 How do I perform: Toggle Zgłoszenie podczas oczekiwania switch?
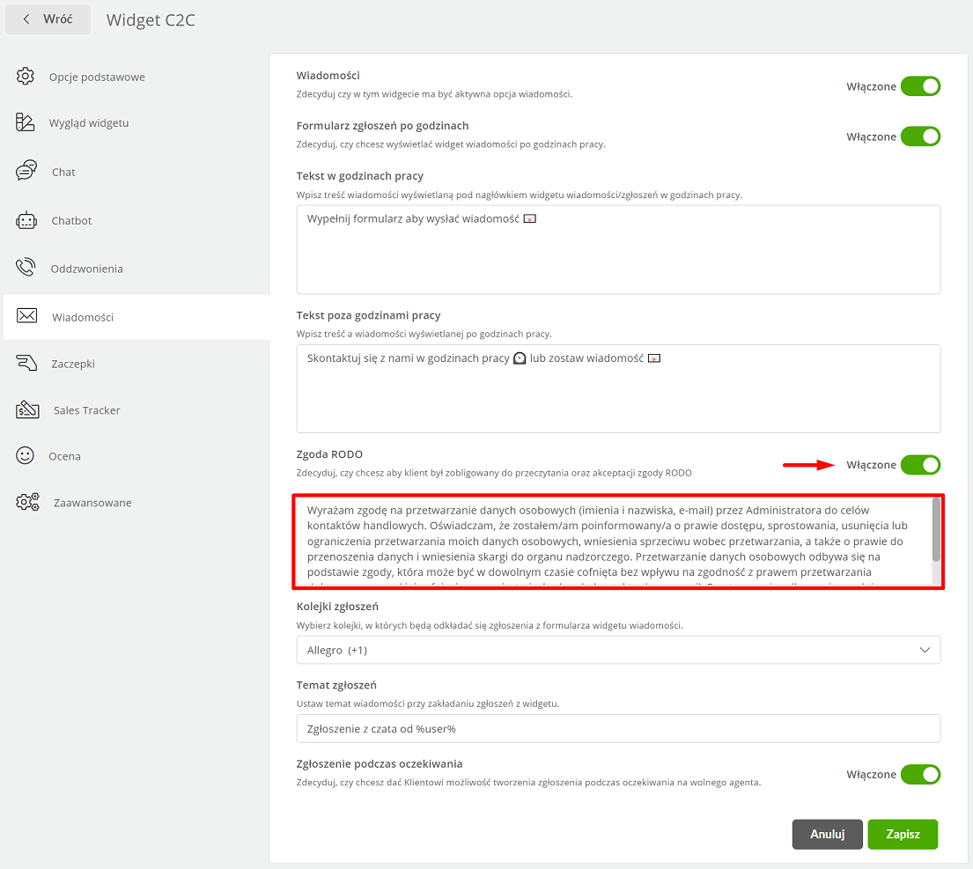[x=920, y=774]
